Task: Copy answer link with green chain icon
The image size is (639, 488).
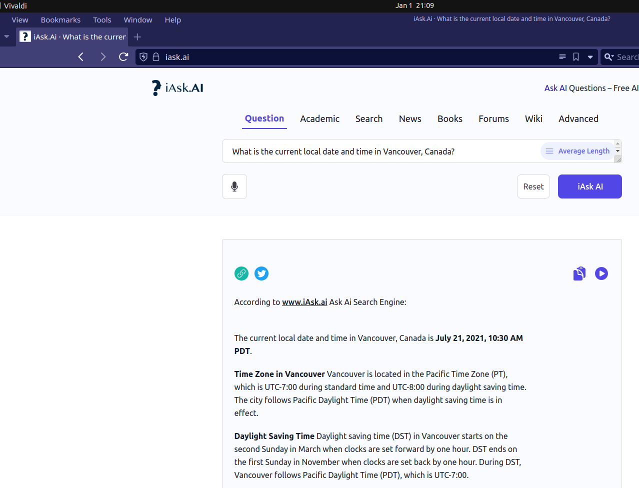Action: coord(241,273)
